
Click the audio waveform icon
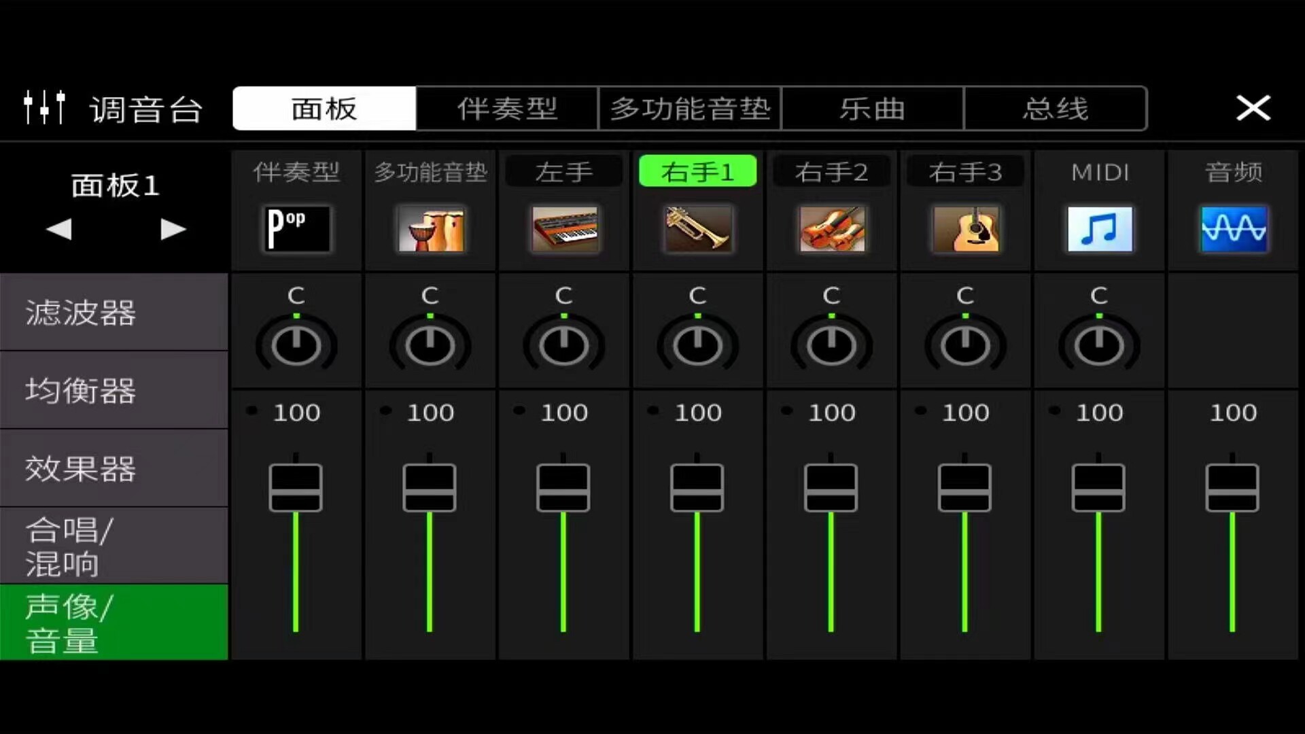coord(1233,229)
